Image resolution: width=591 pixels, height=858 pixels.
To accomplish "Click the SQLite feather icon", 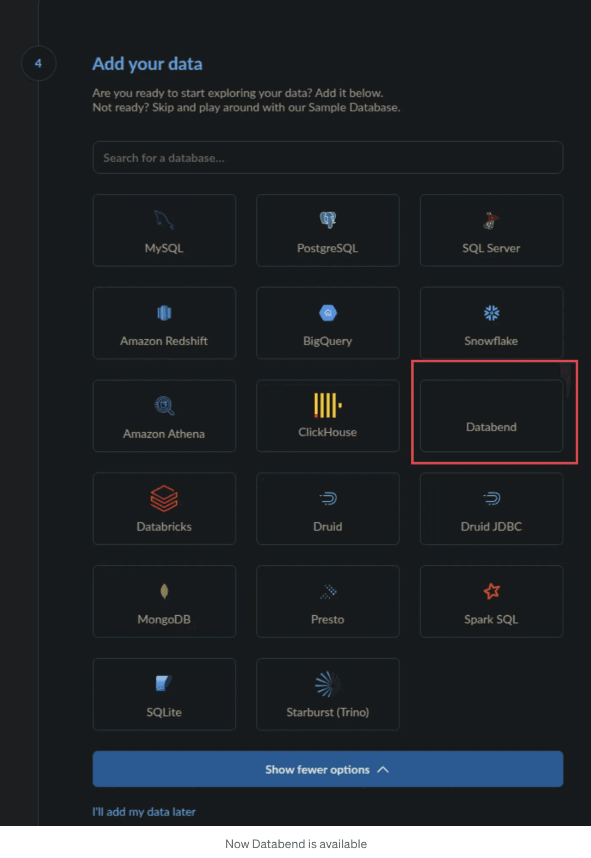I will [164, 683].
